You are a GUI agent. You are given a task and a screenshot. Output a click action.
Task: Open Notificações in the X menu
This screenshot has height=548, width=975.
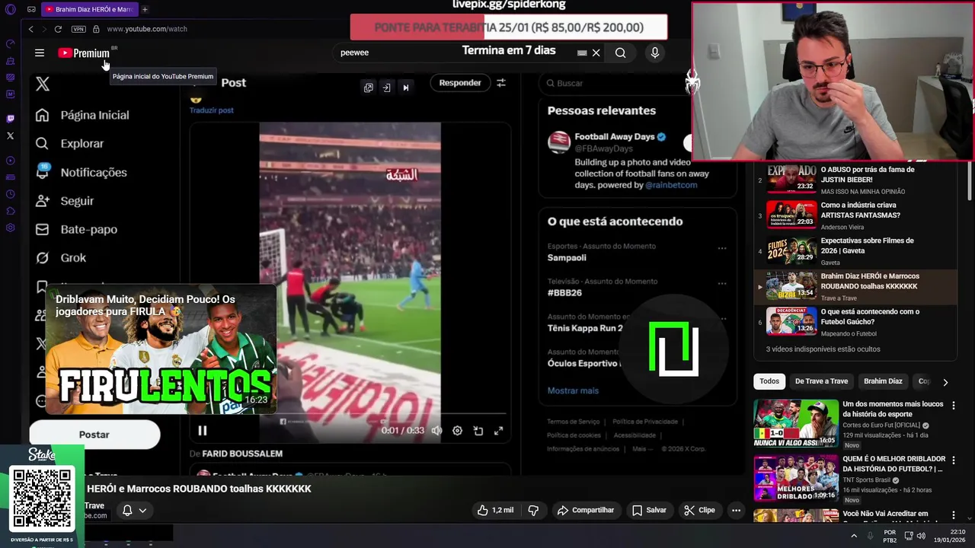point(81,172)
